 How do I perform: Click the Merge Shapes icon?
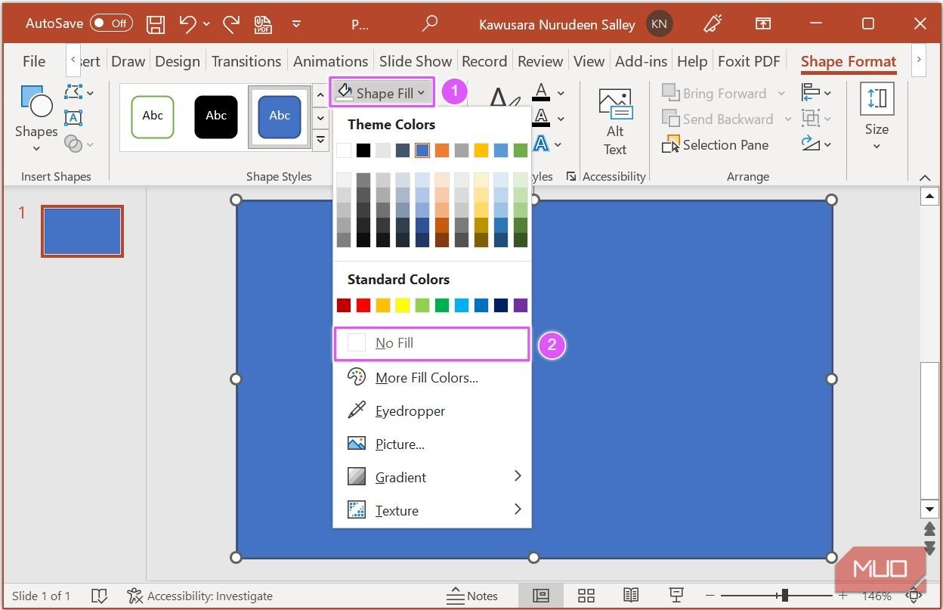tap(73, 143)
